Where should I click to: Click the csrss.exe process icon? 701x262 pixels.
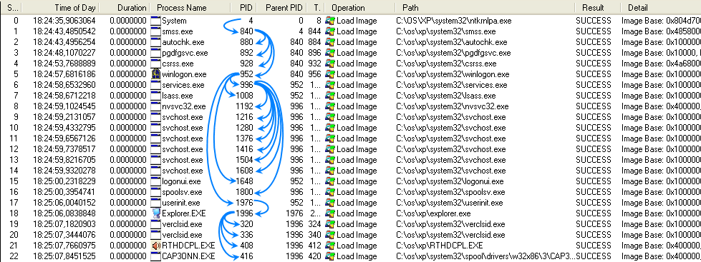coord(155,64)
